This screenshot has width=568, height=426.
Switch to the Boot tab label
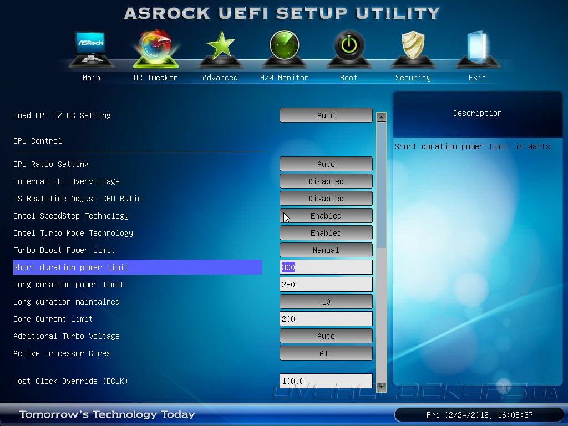coord(348,78)
